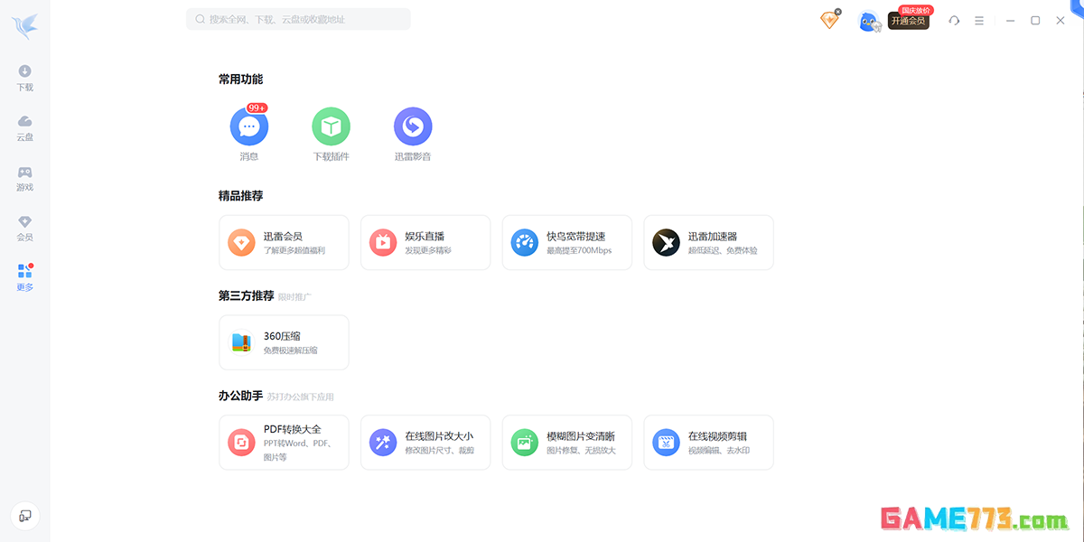Open the 360压缩 card

[284, 342]
